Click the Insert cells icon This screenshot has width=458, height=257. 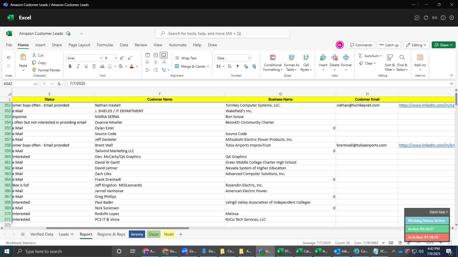pyautogui.click(x=323, y=58)
